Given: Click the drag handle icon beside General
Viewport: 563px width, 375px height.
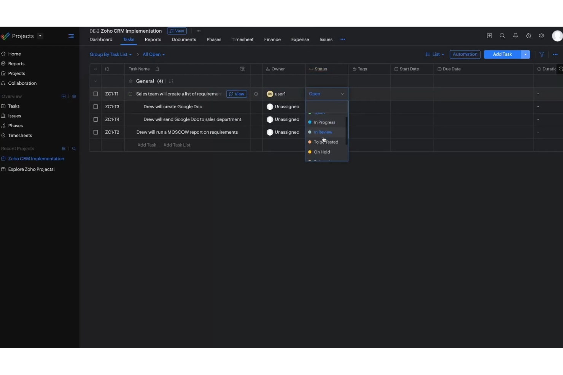Looking at the screenshot, I should (130, 81).
